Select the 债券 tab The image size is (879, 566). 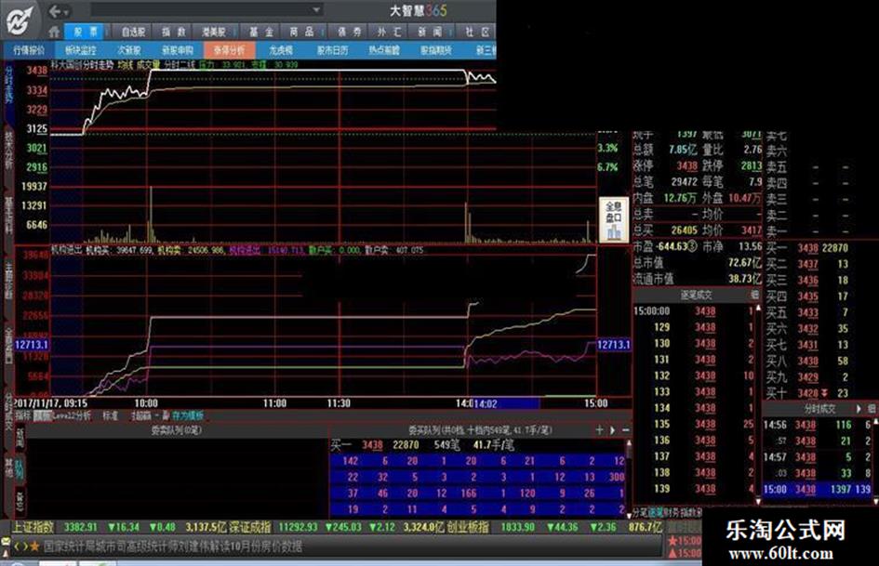coord(349,32)
